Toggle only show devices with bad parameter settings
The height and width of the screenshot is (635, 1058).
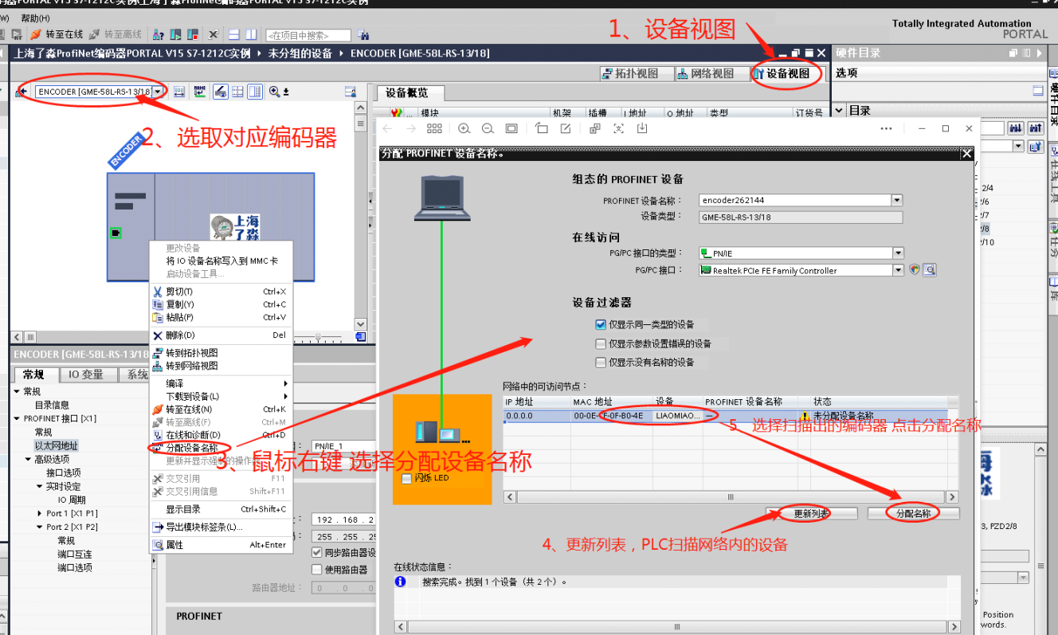point(601,343)
